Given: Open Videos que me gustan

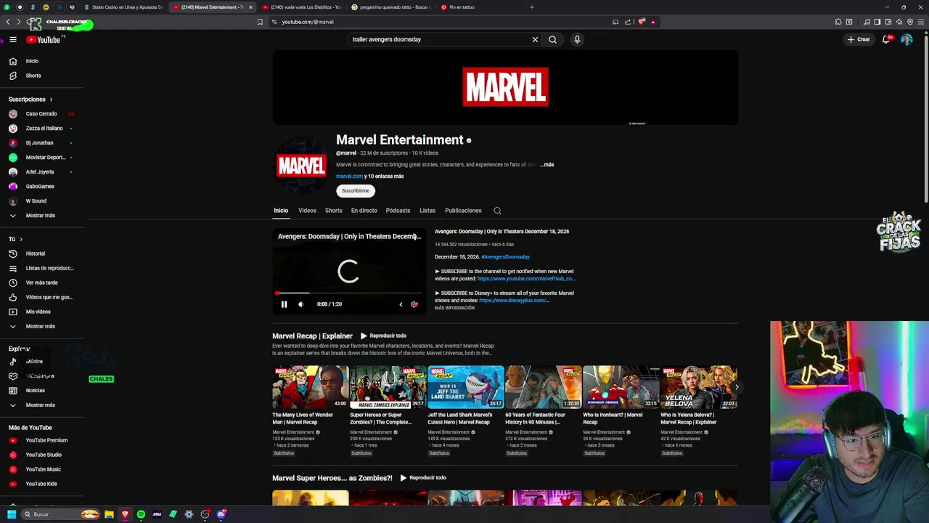Looking at the screenshot, I should (42, 297).
